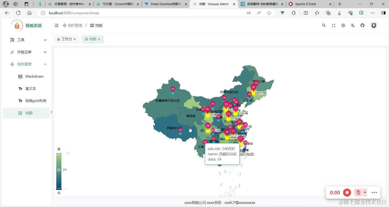
Task: Switch to DataV.GeoAtlas browser tab
Action: (x=166, y=4)
